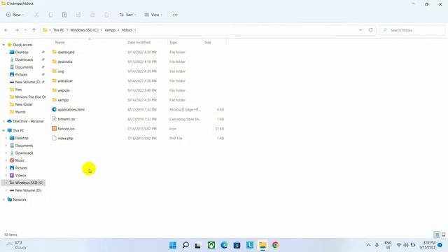Screen dimensions: 448x252
Task: Go up one folder level arrow
Action: coord(34,30)
